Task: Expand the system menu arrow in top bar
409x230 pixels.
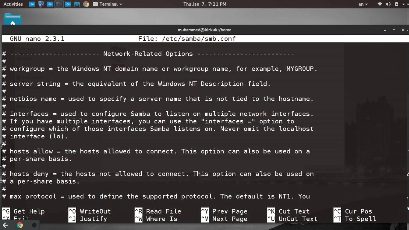Action: point(404,4)
